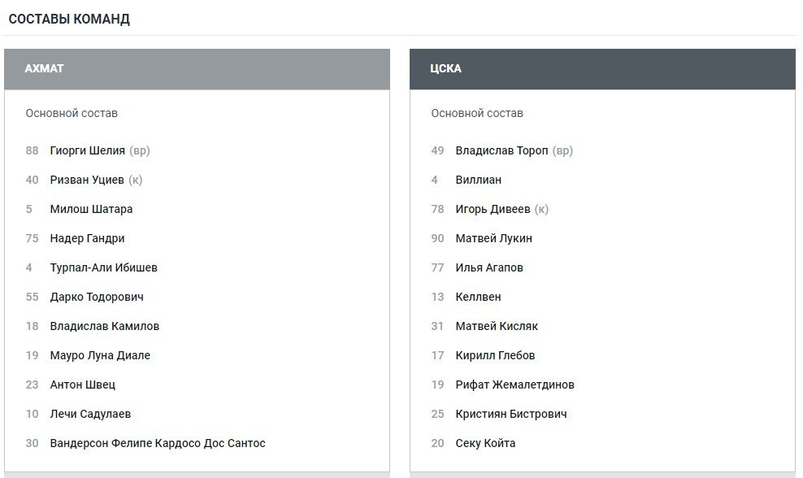This screenshot has height=478, width=803.
Task: Click Кирилл Глебов name
Action: (495, 355)
